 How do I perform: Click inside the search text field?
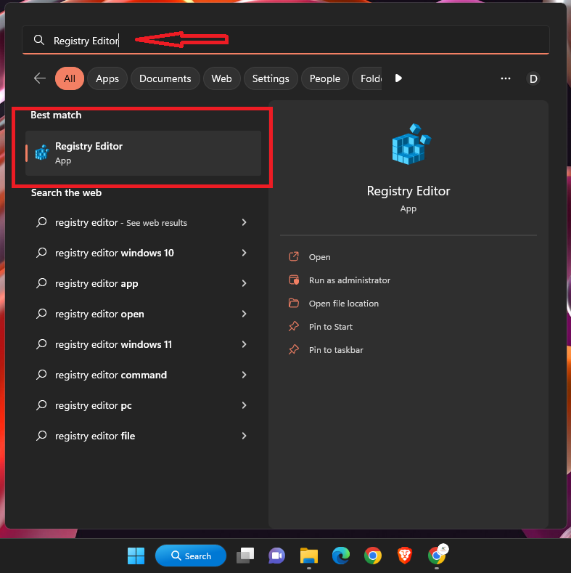(286, 40)
